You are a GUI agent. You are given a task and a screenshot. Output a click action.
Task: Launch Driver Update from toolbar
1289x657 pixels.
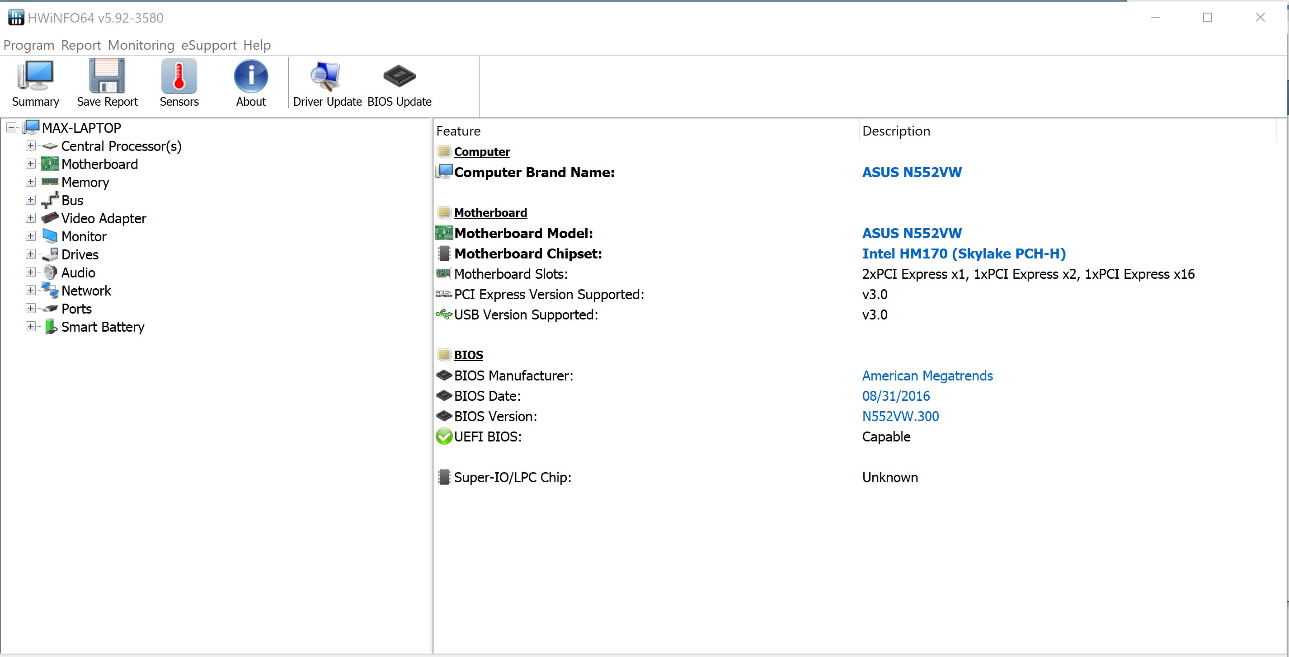(x=327, y=83)
